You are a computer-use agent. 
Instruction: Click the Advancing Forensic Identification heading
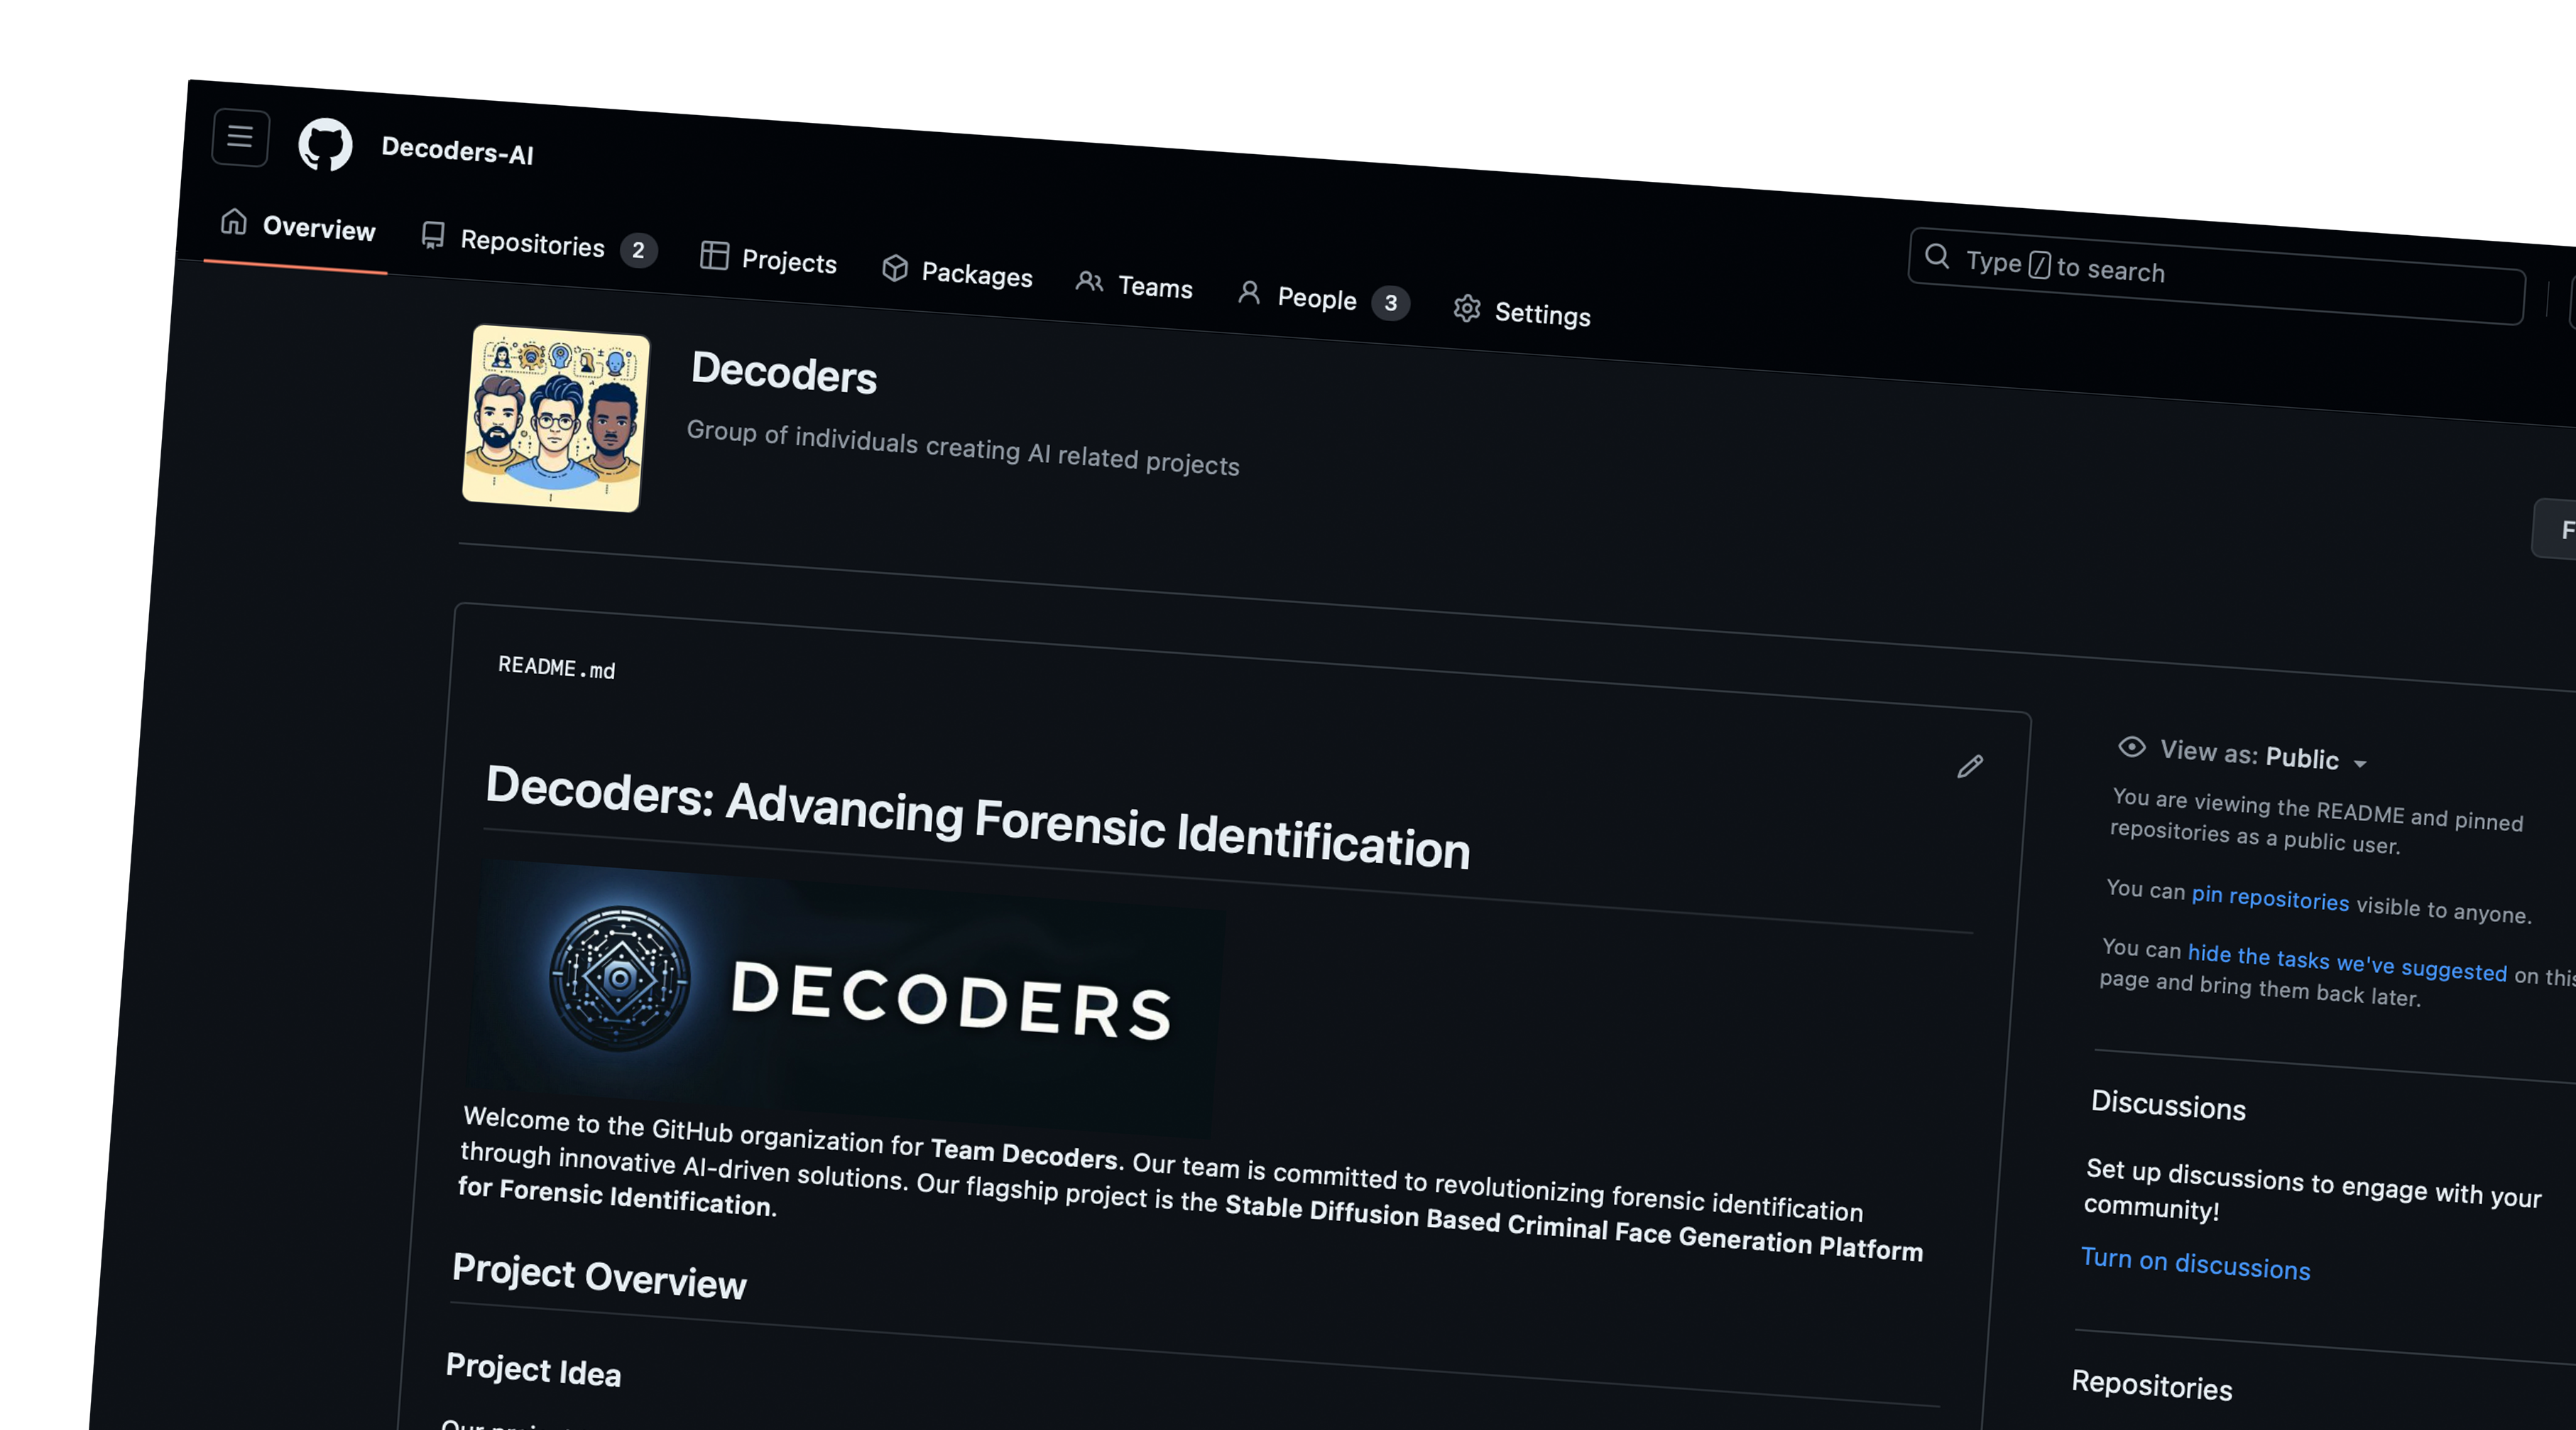977,816
